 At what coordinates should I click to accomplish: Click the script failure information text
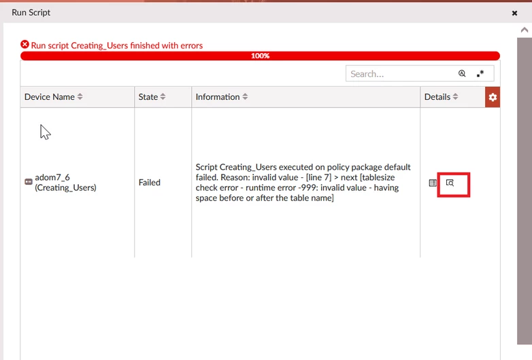click(303, 182)
